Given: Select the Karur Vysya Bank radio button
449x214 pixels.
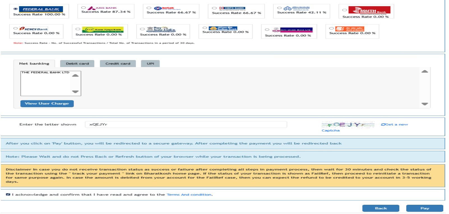Looking at the screenshot, I should pos(78,29).
